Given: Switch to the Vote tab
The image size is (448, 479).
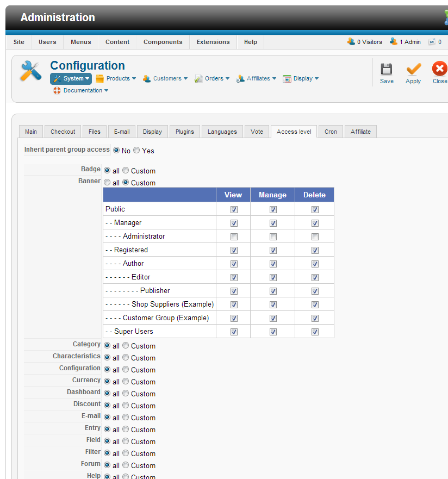Looking at the screenshot, I should point(257,132).
